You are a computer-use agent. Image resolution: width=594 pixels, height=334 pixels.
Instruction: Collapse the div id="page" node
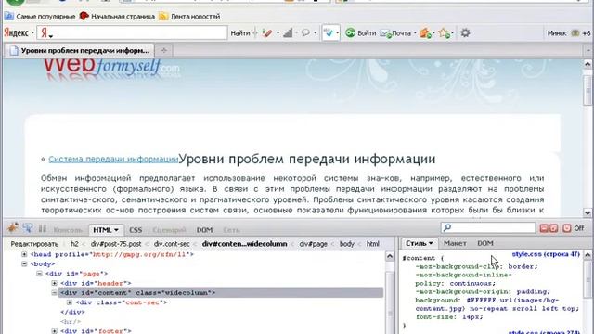(x=39, y=274)
